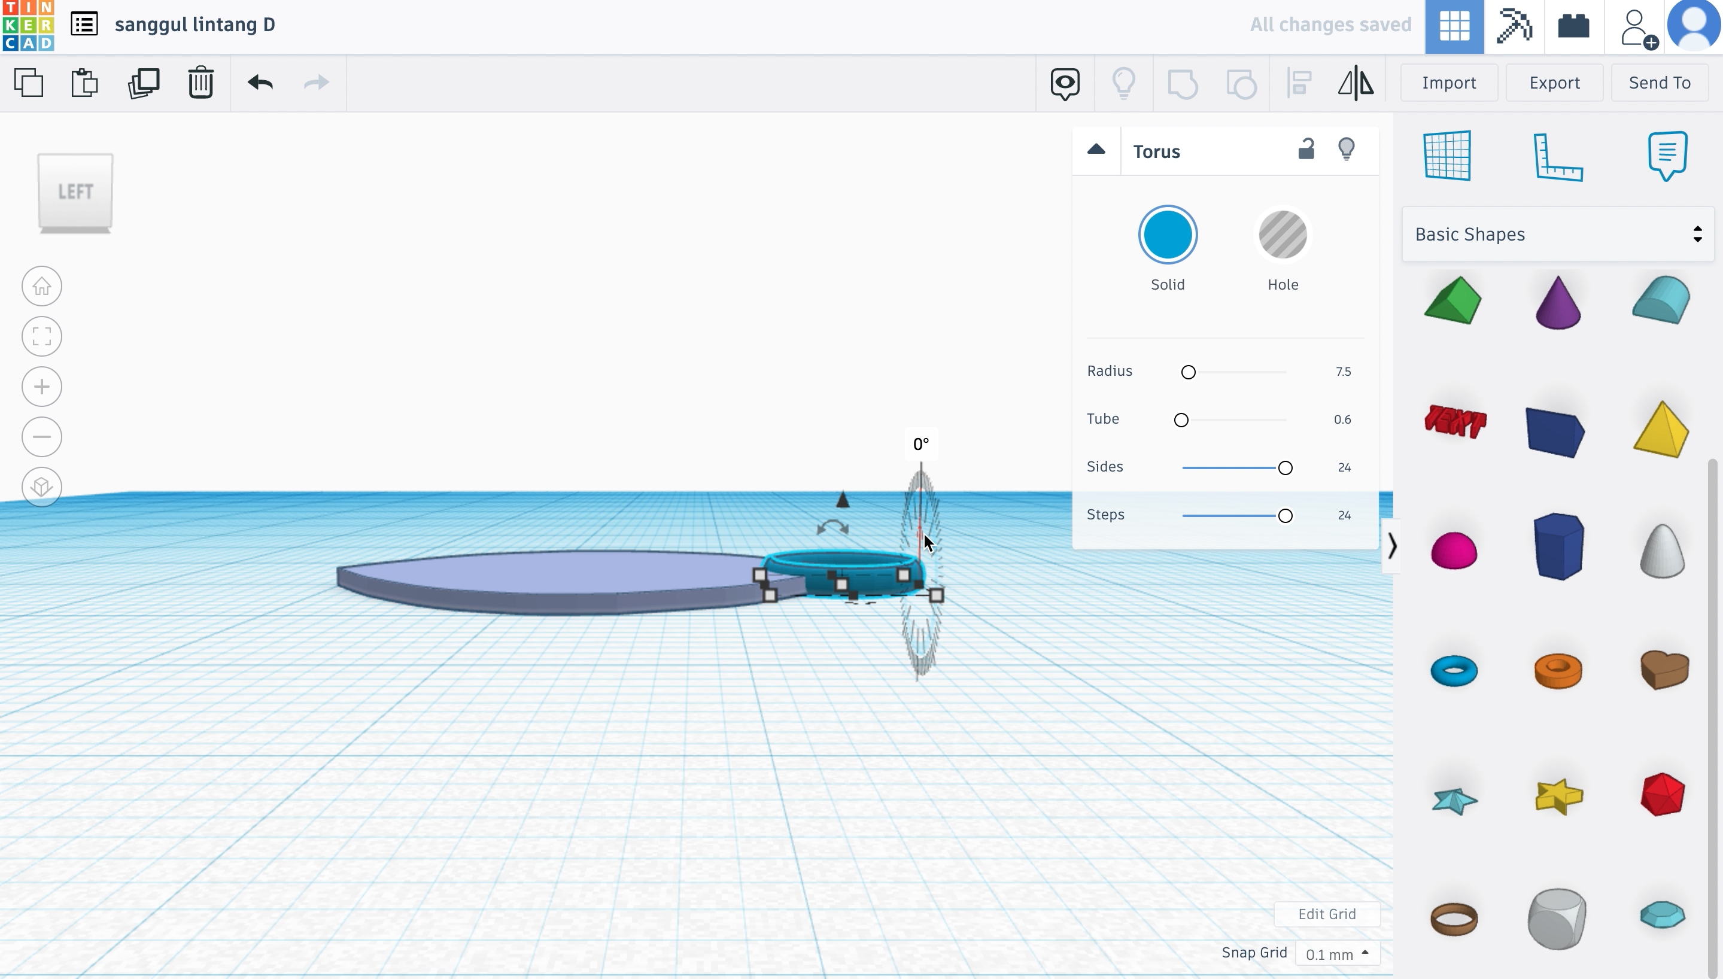Edit the Tube value 0.6
The width and height of the screenshot is (1723, 979).
tap(1342, 419)
